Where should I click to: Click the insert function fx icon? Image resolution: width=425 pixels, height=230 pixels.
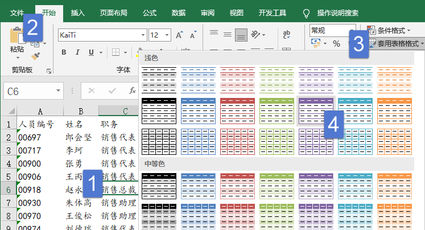coord(132,91)
